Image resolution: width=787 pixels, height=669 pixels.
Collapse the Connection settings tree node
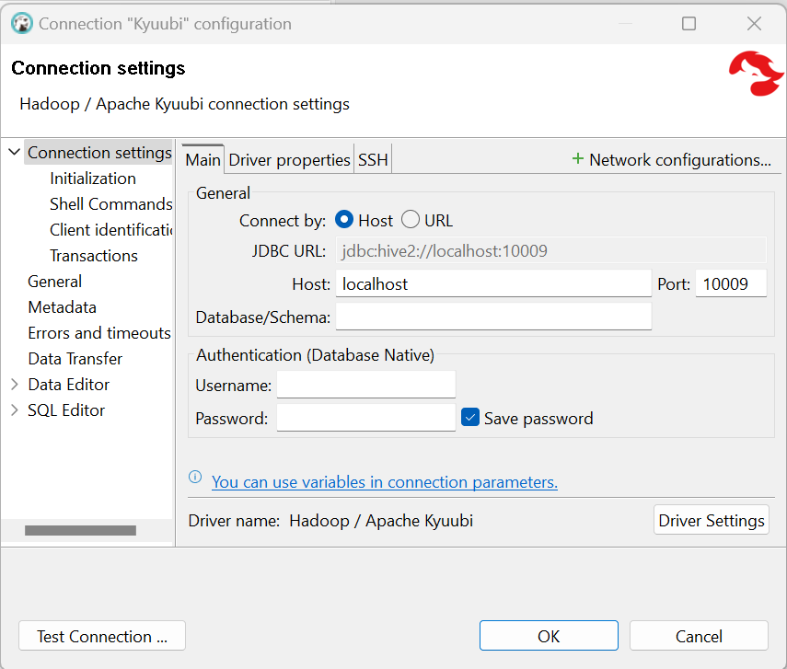coord(15,152)
